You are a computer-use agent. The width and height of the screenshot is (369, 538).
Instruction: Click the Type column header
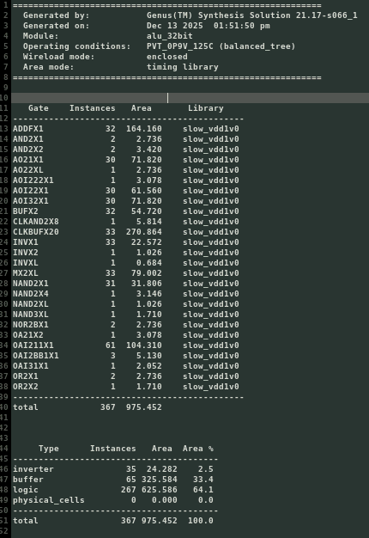tap(49, 448)
